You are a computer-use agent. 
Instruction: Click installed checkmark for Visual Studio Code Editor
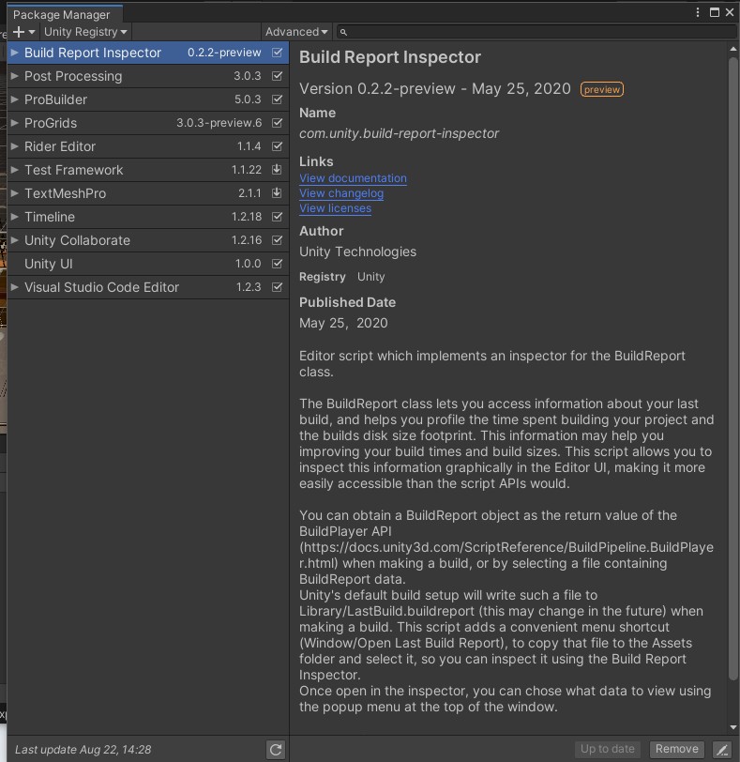tap(277, 287)
